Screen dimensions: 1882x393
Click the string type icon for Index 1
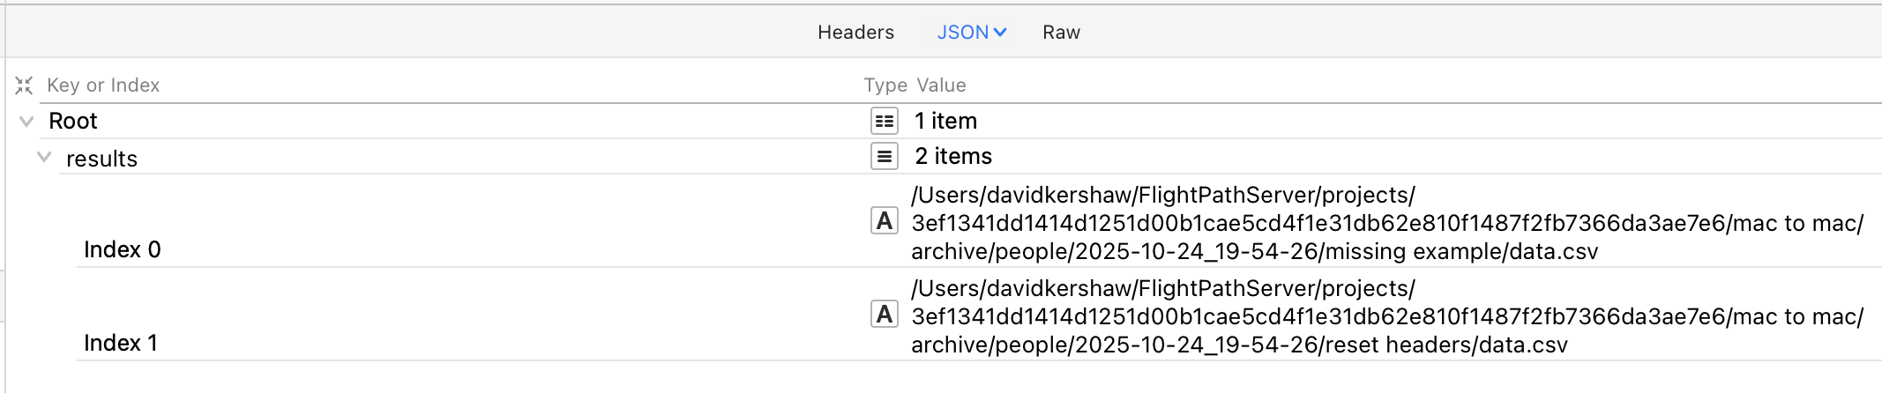pos(884,315)
